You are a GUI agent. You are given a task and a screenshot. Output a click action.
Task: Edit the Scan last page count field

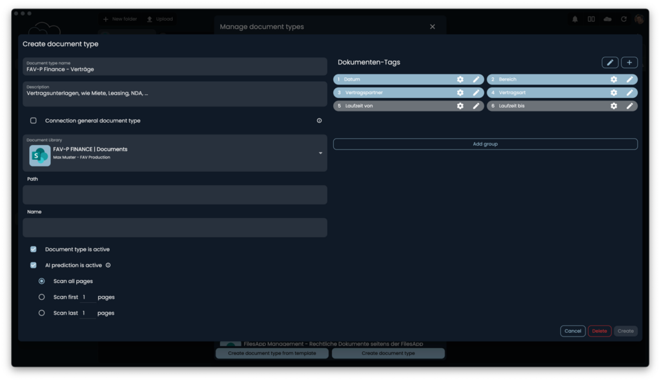point(88,313)
